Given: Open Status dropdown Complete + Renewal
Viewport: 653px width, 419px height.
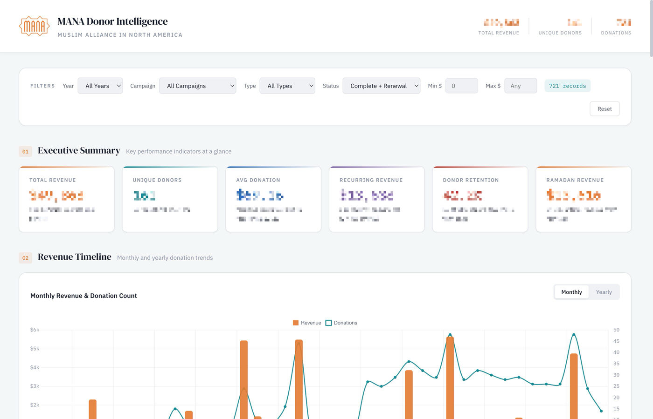Looking at the screenshot, I should click(382, 86).
